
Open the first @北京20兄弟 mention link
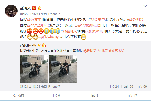click(38, 25)
